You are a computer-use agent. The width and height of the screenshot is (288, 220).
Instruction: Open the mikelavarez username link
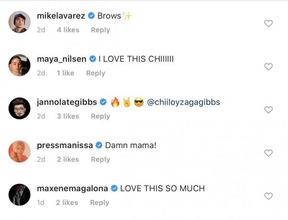pyautogui.click(x=61, y=16)
